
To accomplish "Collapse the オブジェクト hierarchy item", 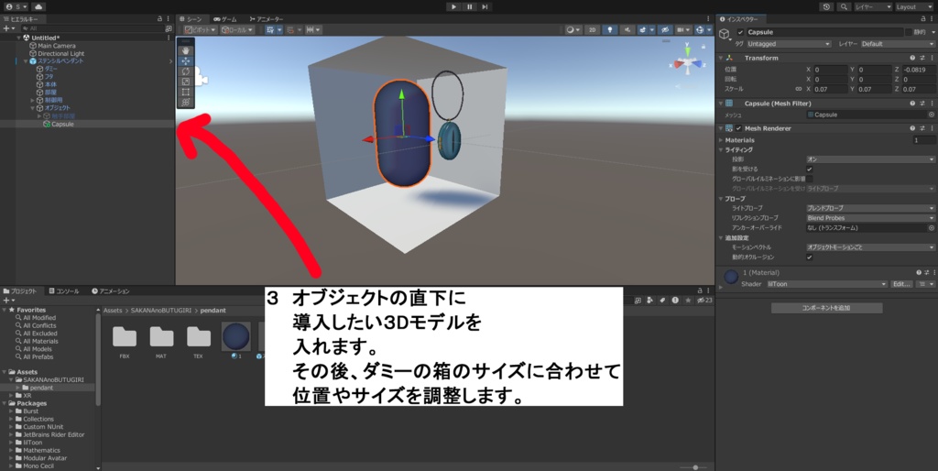I will 32,108.
